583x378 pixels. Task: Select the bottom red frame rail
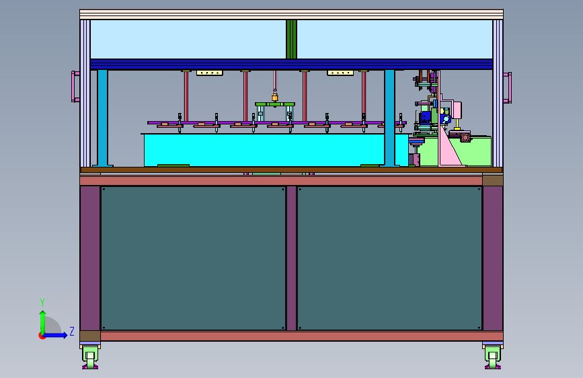tap(301, 336)
